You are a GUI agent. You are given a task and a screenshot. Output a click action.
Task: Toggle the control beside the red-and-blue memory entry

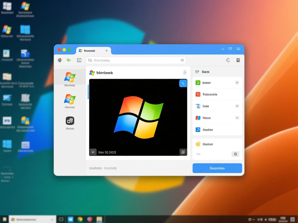(237, 118)
